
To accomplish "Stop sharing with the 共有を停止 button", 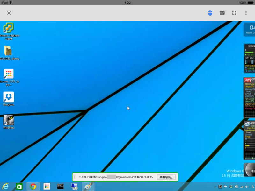I will click(166, 177).
